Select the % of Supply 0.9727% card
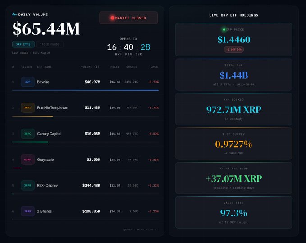The width and height of the screenshot is (306, 243). [233, 144]
